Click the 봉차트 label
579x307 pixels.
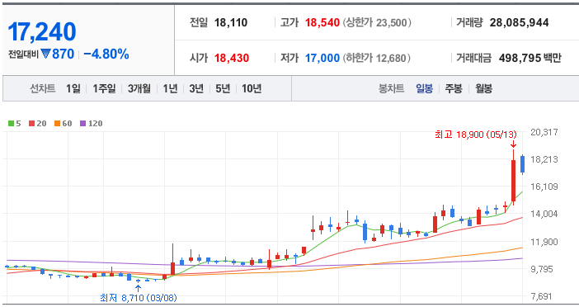point(392,88)
